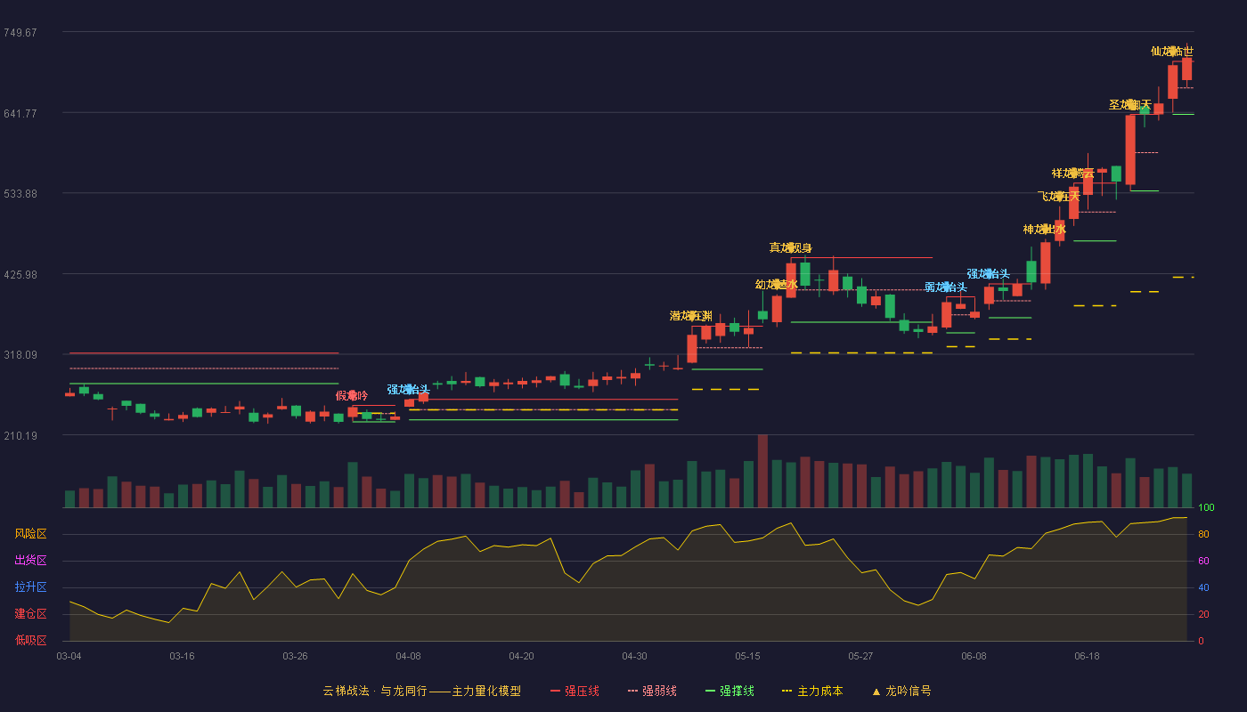Select the 幼龙戏水 signal marker
Viewport: 1247px width, 712px height.
pos(777,284)
